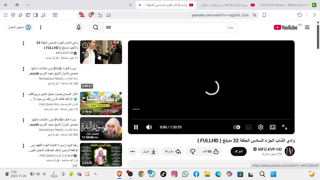Like the video with thumbs-up 68 ألف
Viewport: 320px width, 180px height.
[210, 151]
